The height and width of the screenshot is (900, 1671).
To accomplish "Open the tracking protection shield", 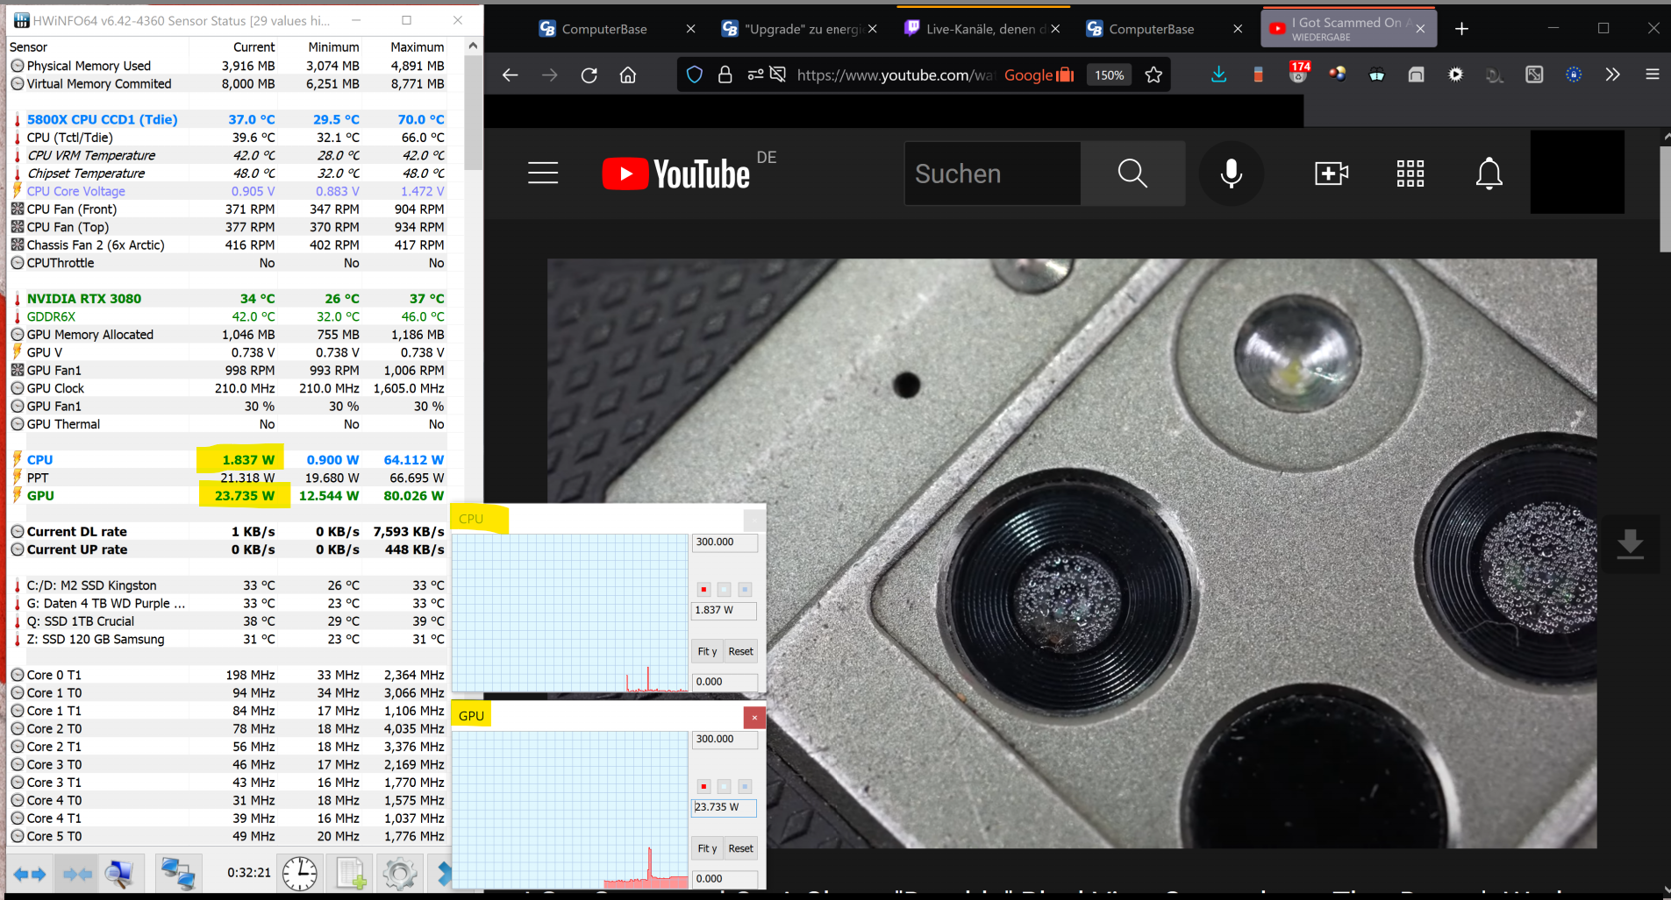I will (x=695, y=75).
